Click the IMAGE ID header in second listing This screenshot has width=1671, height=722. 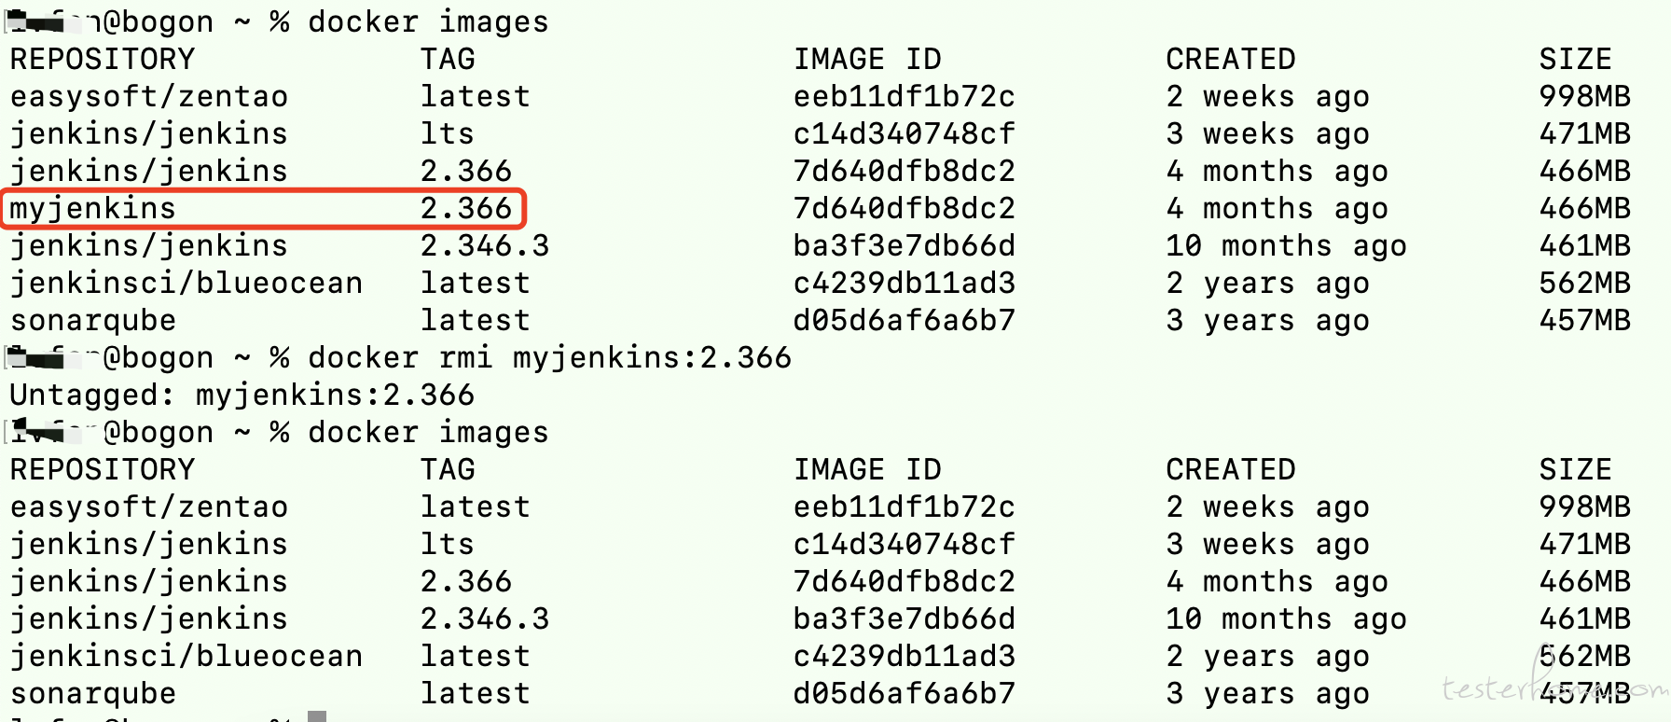coord(867,470)
